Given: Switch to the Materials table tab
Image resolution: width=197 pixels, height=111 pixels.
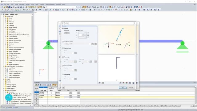Looking at the screenshot, I should 44,106.
